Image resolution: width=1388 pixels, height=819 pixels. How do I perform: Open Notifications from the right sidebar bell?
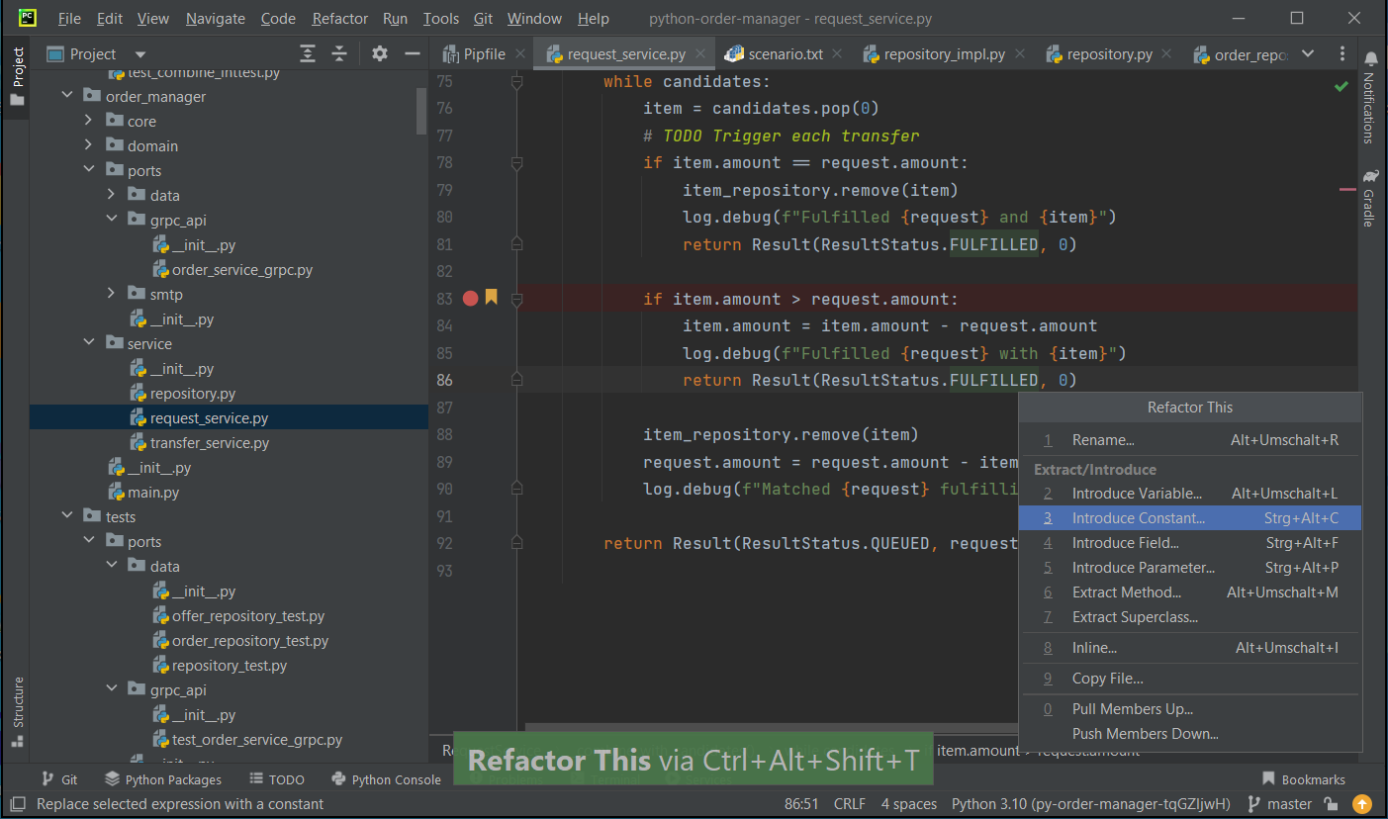pyautogui.click(x=1370, y=59)
